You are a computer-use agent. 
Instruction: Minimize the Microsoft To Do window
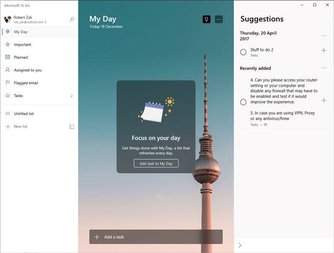click(302, 5)
